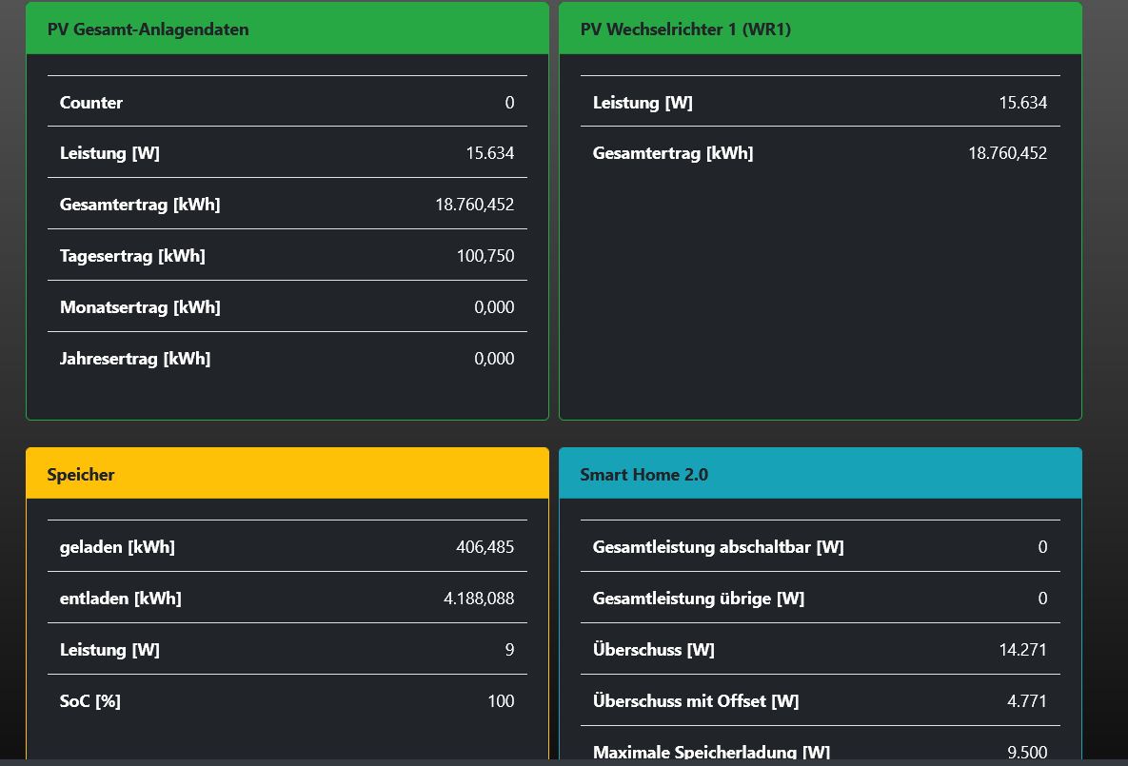Select the geladen [kWh] label
1128x766 pixels.
coord(117,547)
